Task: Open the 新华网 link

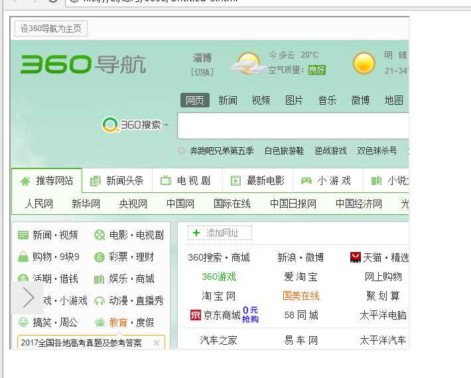Action: (86, 204)
